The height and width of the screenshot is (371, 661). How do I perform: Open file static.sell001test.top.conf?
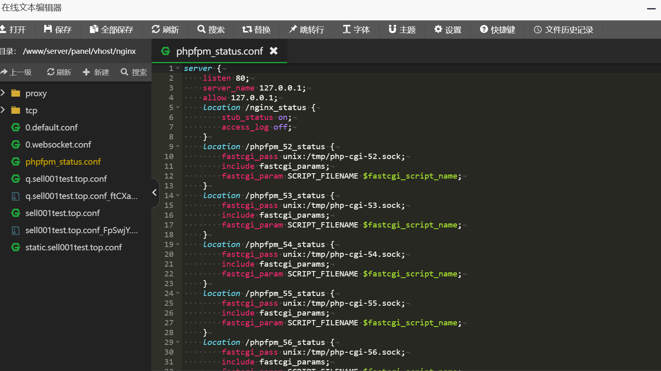click(74, 247)
